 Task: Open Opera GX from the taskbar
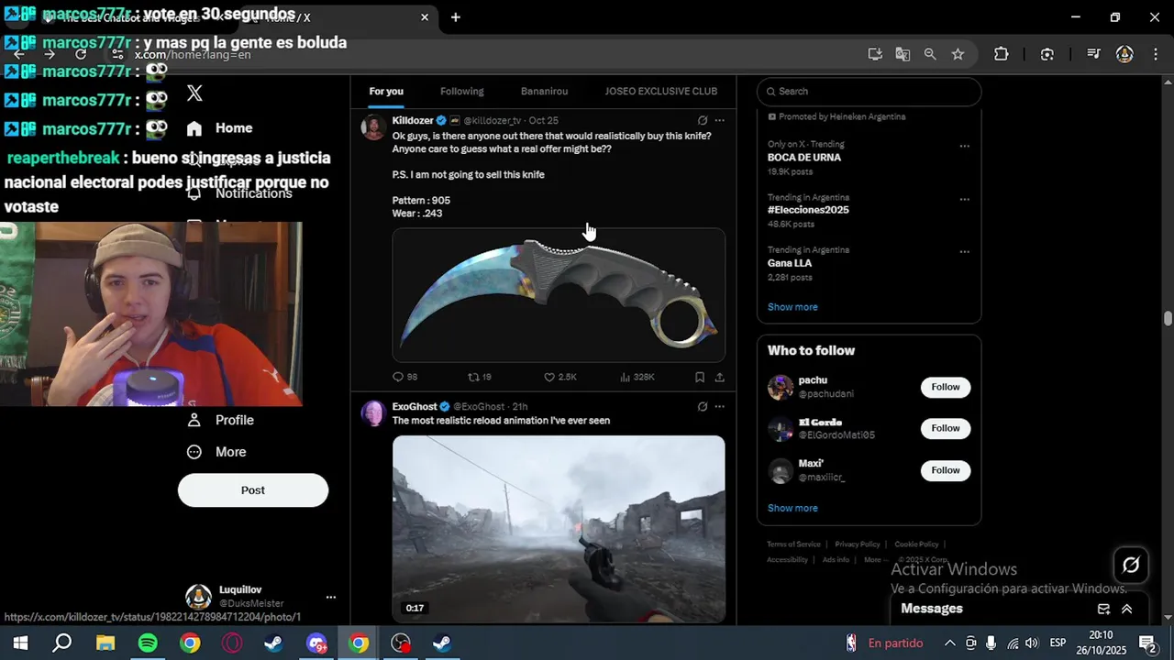(232, 643)
